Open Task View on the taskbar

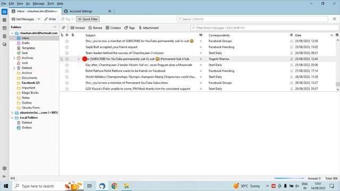point(90,186)
